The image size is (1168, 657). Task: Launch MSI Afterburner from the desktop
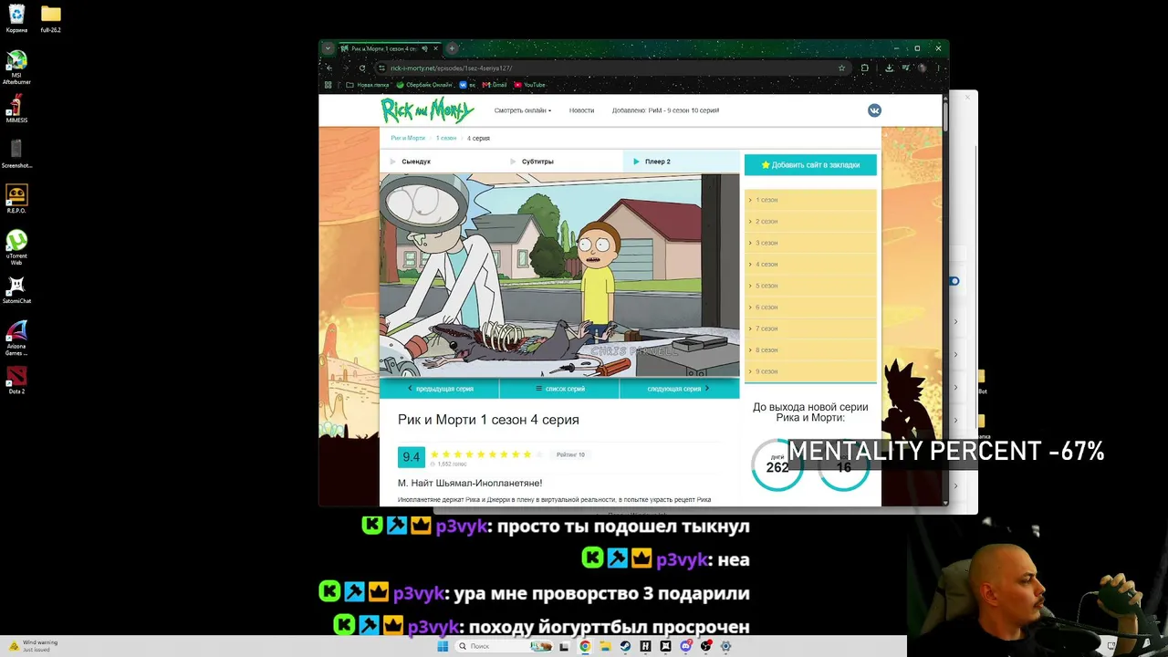pos(16,68)
